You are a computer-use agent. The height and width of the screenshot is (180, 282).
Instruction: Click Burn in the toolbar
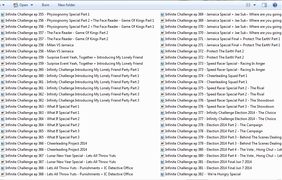pyautogui.click(x=45, y=5)
